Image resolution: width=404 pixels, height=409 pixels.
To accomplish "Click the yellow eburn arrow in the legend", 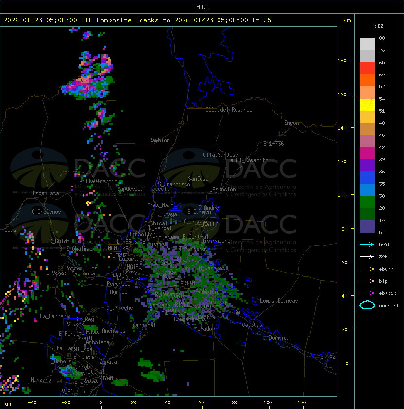I will pos(367,269).
